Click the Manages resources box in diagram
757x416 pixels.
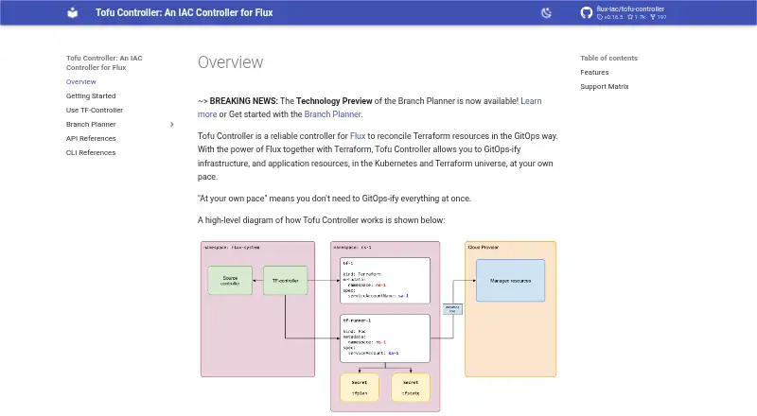(510, 281)
